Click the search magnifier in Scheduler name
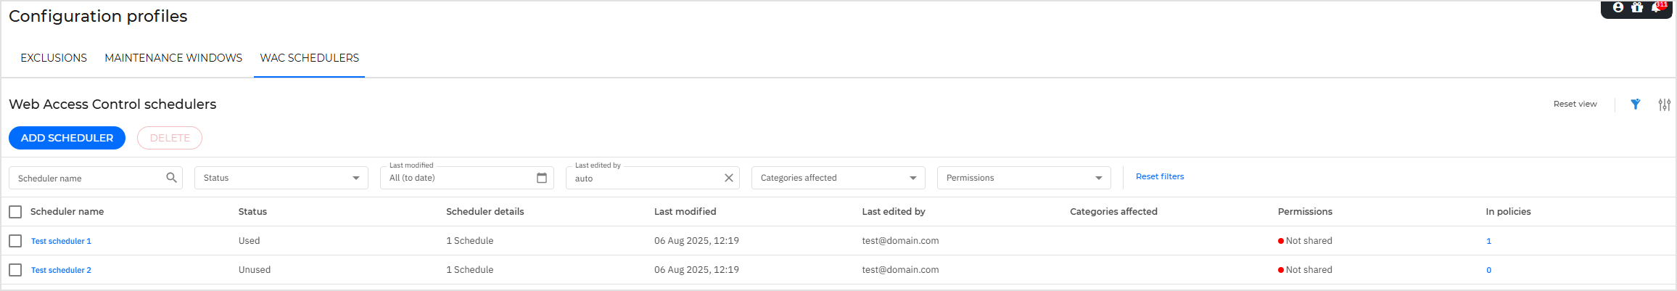The height and width of the screenshot is (291, 1677). tap(171, 178)
